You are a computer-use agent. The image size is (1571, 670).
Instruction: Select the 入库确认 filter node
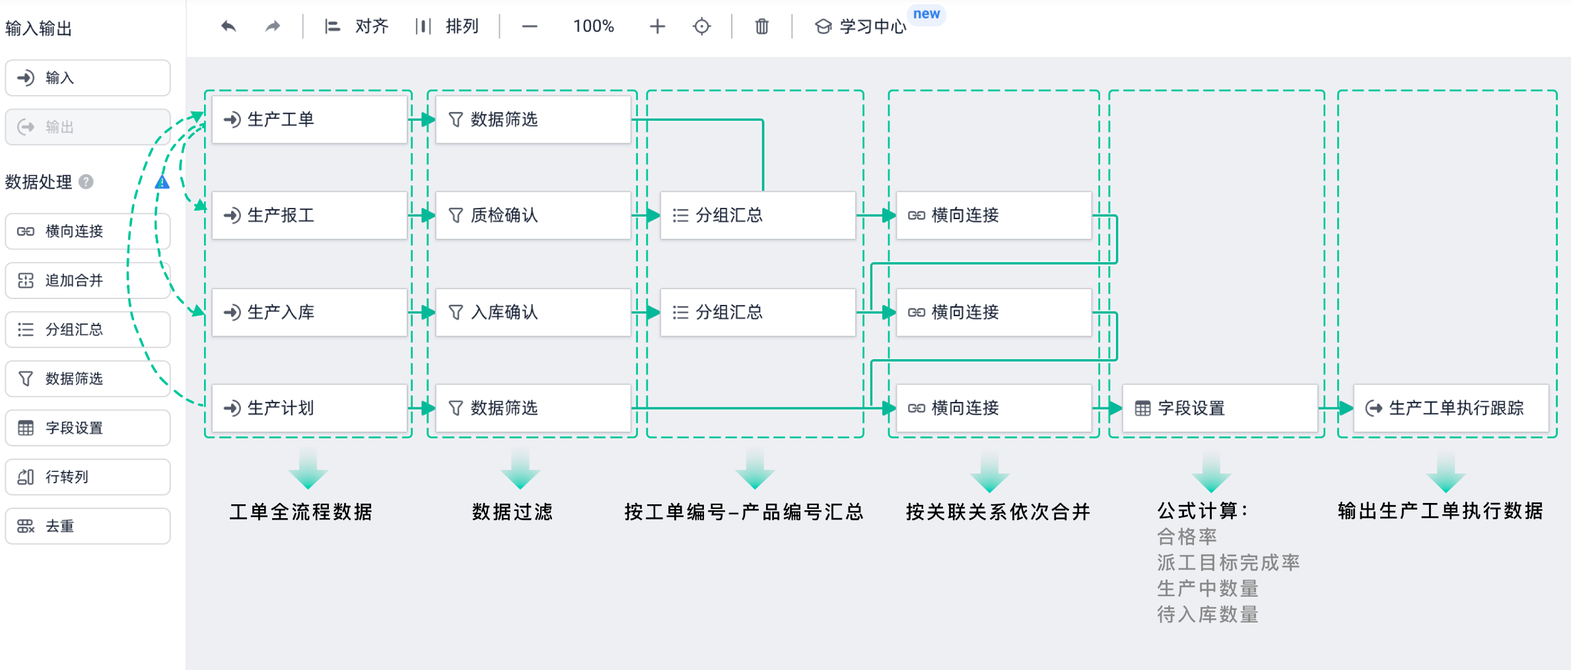coord(534,312)
